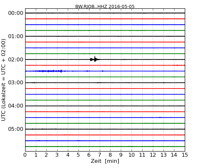Click x-axis tick label 12
The image size is (210, 168).
tap(153, 155)
